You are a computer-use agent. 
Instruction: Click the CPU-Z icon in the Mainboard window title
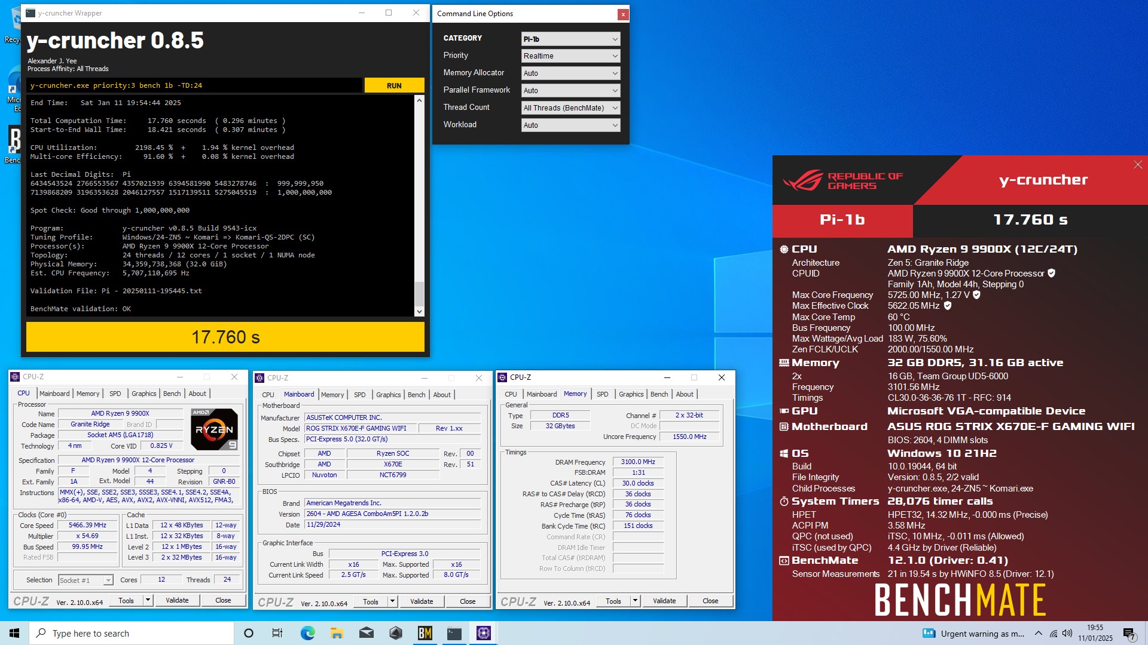[259, 378]
